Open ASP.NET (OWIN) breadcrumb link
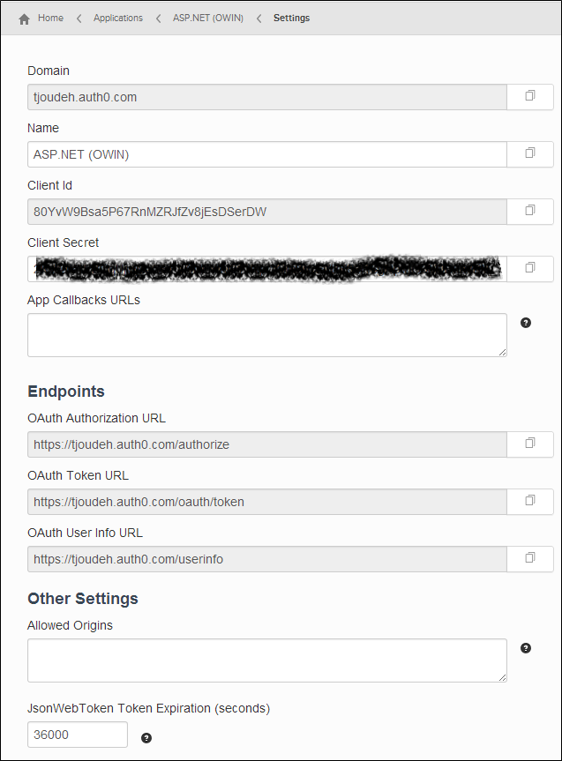 (x=208, y=18)
